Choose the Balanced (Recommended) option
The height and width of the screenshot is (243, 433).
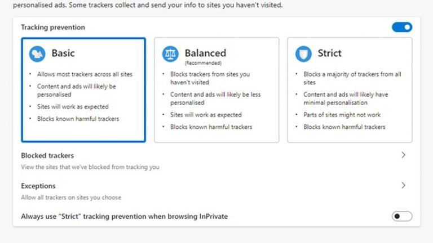(216, 90)
